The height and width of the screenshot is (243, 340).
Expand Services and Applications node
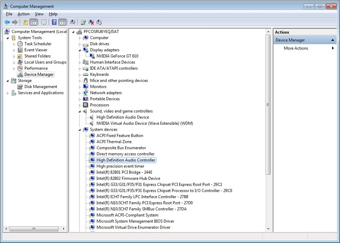pos(8,93)
